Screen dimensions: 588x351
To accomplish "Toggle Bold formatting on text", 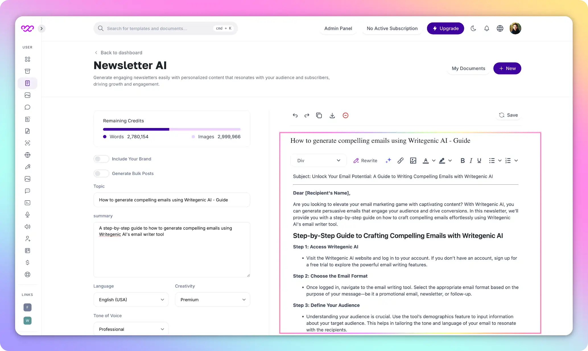I will [461, 160].
